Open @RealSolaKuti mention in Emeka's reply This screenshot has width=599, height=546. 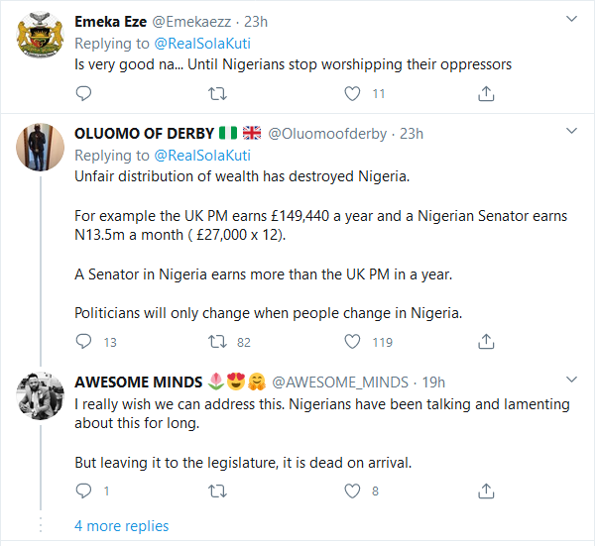coord(201,43)
